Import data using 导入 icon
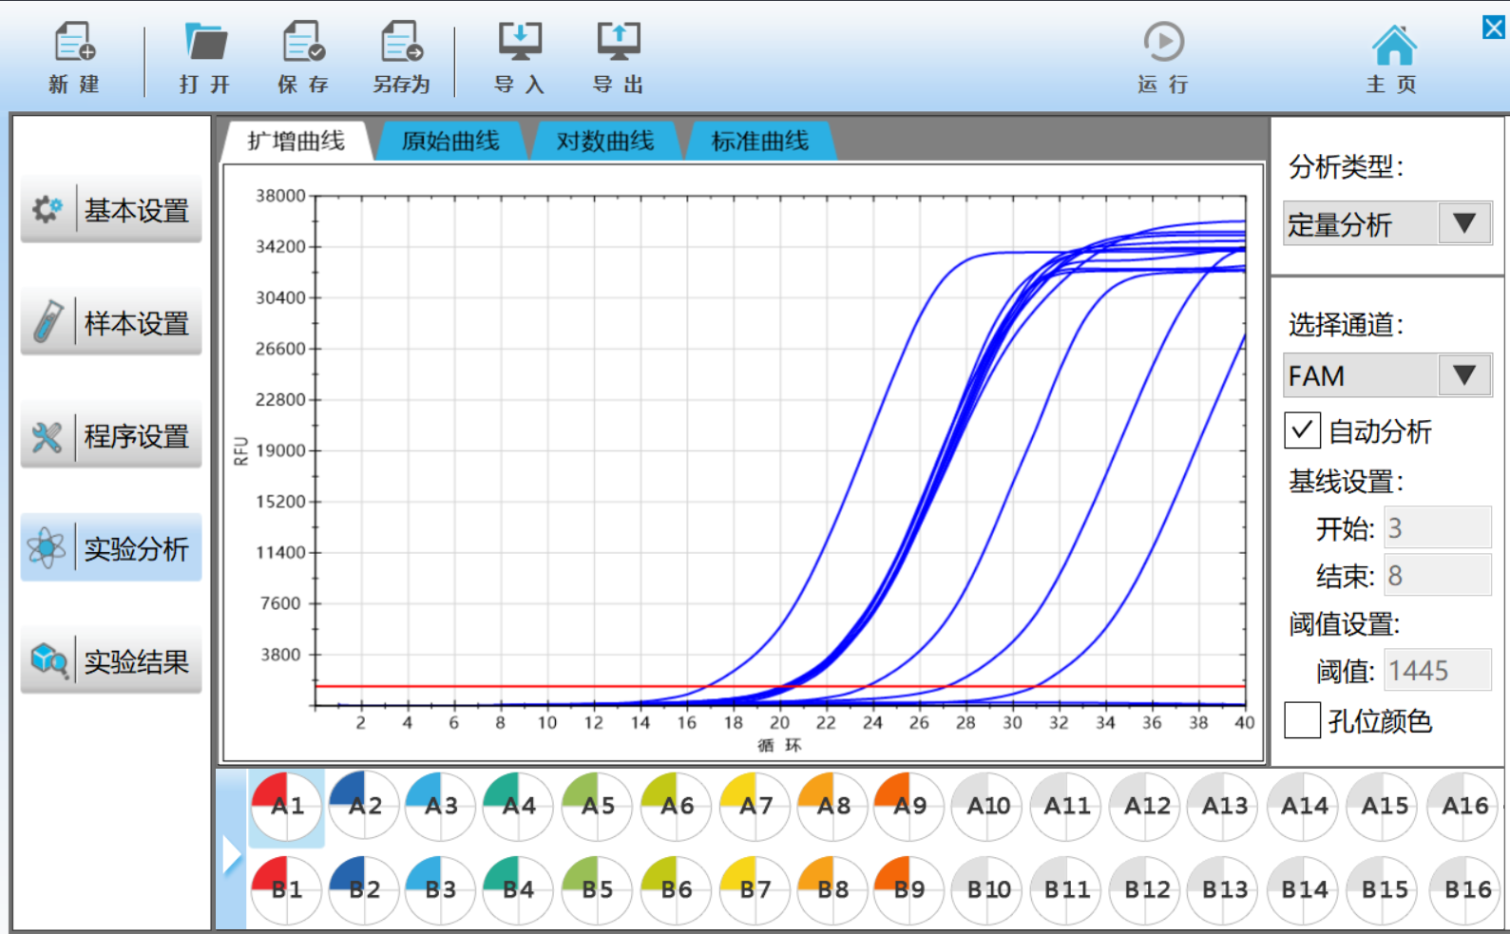The width and height of the screenshot is (1510, 934). [x=520, y=44]
